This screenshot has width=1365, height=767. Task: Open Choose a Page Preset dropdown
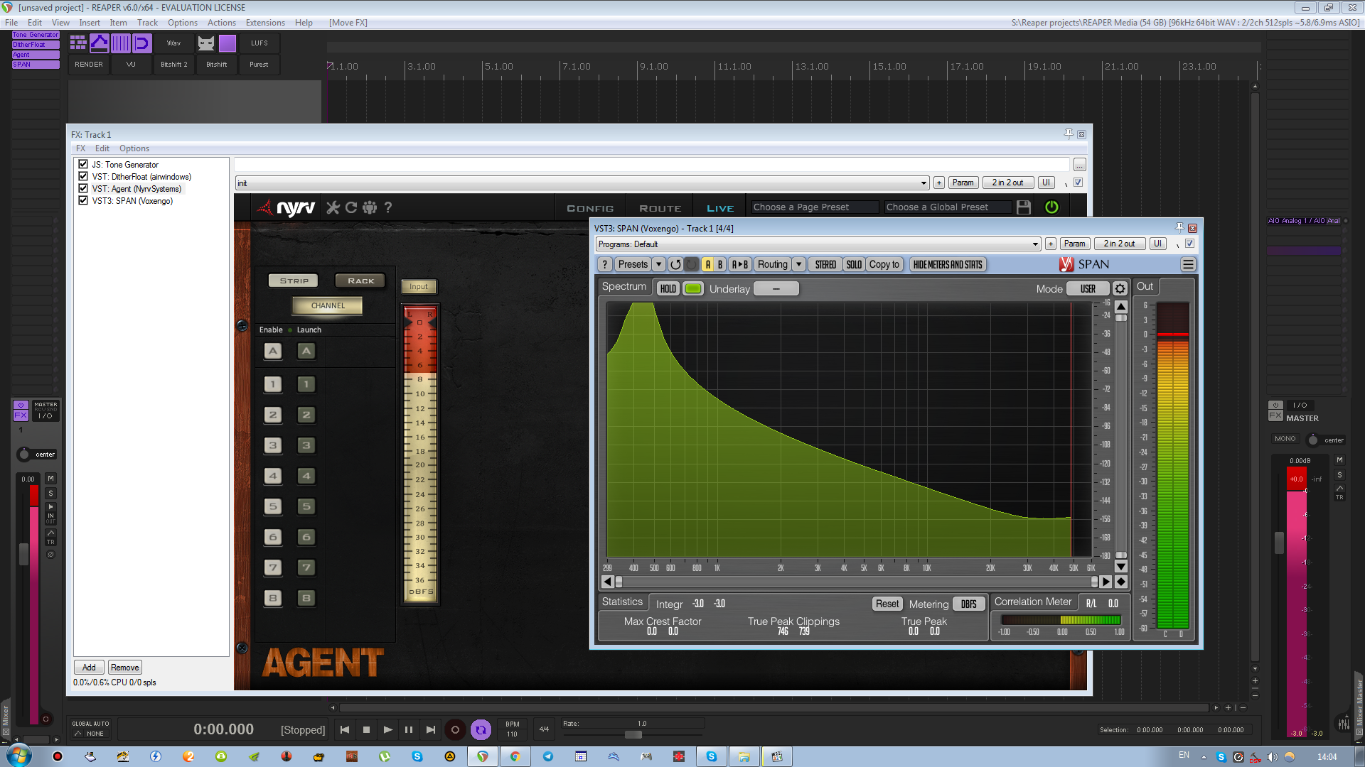pyautogui.click(x=815, y=207)
